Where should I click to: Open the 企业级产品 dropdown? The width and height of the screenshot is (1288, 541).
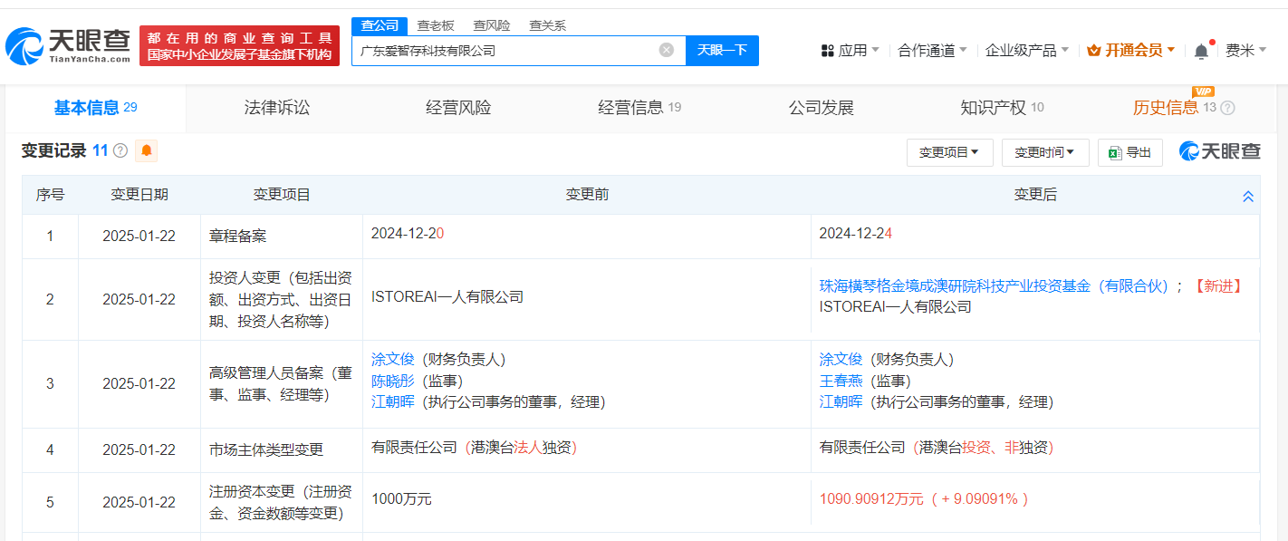pyautogui.click(x=1026, y=51)
